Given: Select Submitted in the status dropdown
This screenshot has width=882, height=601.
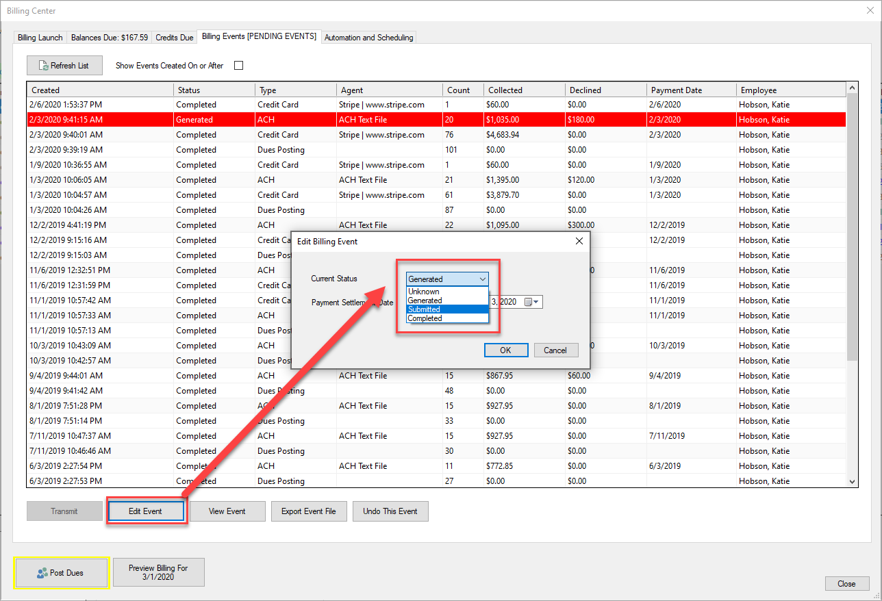Looking at the screenshot, I should point(448,309).
